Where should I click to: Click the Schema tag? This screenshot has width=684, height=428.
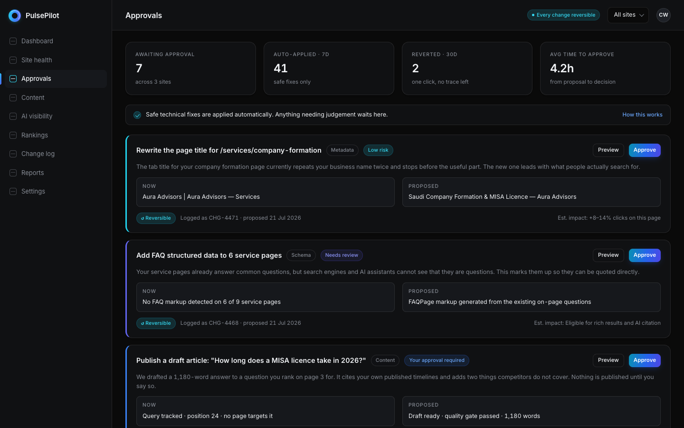[x=301, y=255]
